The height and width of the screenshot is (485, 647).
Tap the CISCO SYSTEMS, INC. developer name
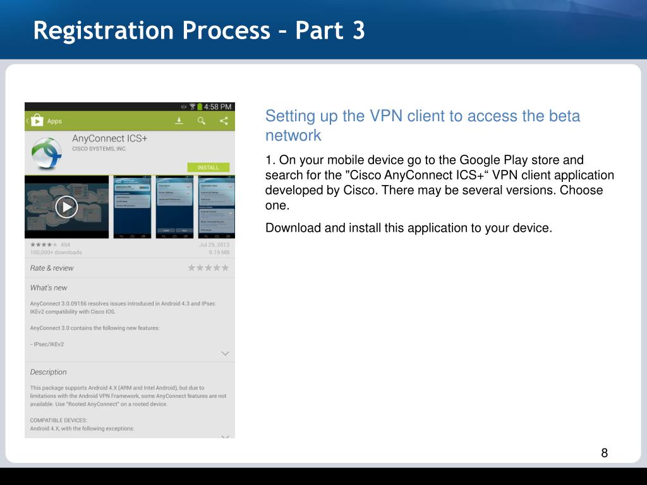point(99,149)
